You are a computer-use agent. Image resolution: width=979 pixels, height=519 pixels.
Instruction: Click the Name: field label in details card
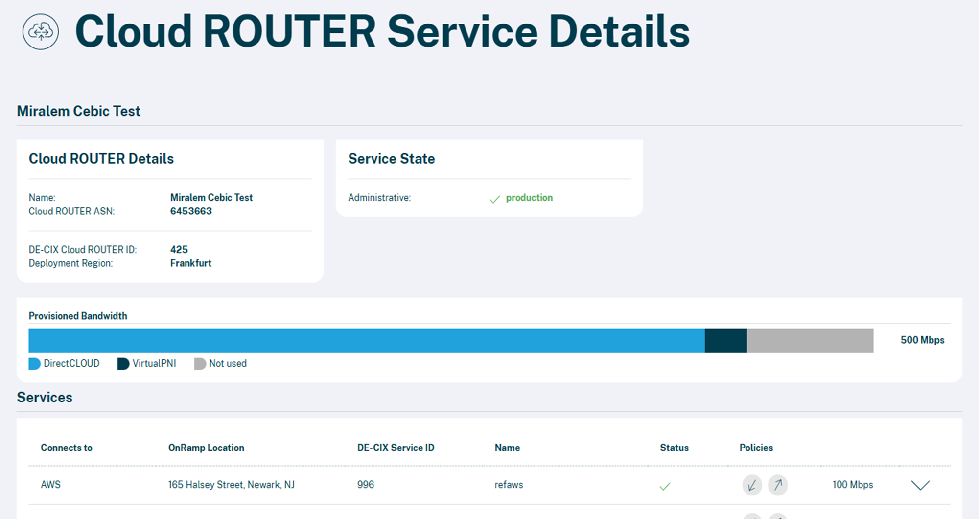click(x=42, y=198)
